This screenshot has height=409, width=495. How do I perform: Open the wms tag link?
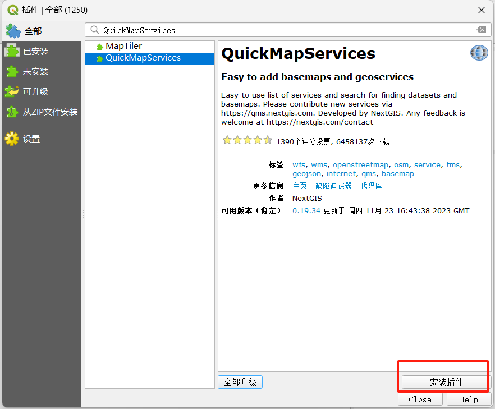319,165
